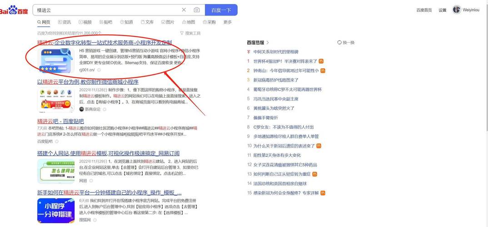Open hot topic 女子买连花清瘟被捆绑其它5种药品
This screenshot has height=227, width=488.
tap(285, 165)
